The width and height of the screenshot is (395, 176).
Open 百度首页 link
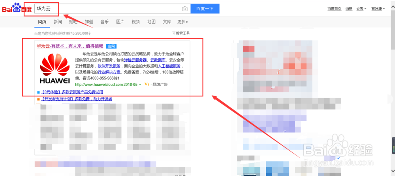334,9
